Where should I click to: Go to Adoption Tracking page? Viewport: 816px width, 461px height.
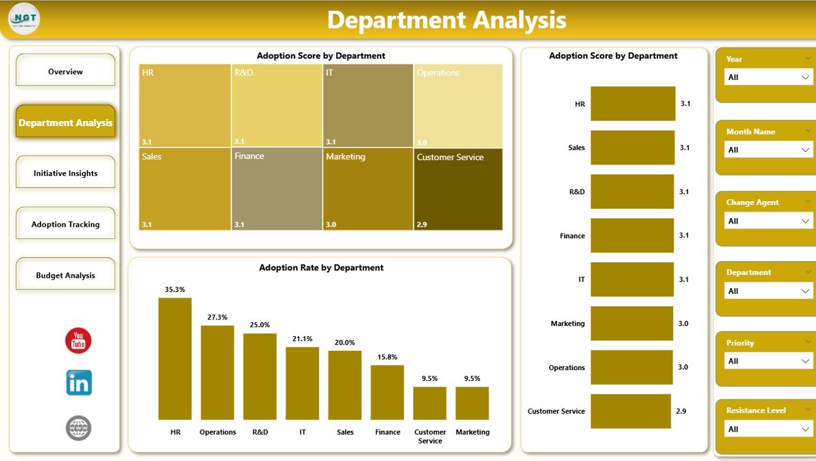(65, 223)
